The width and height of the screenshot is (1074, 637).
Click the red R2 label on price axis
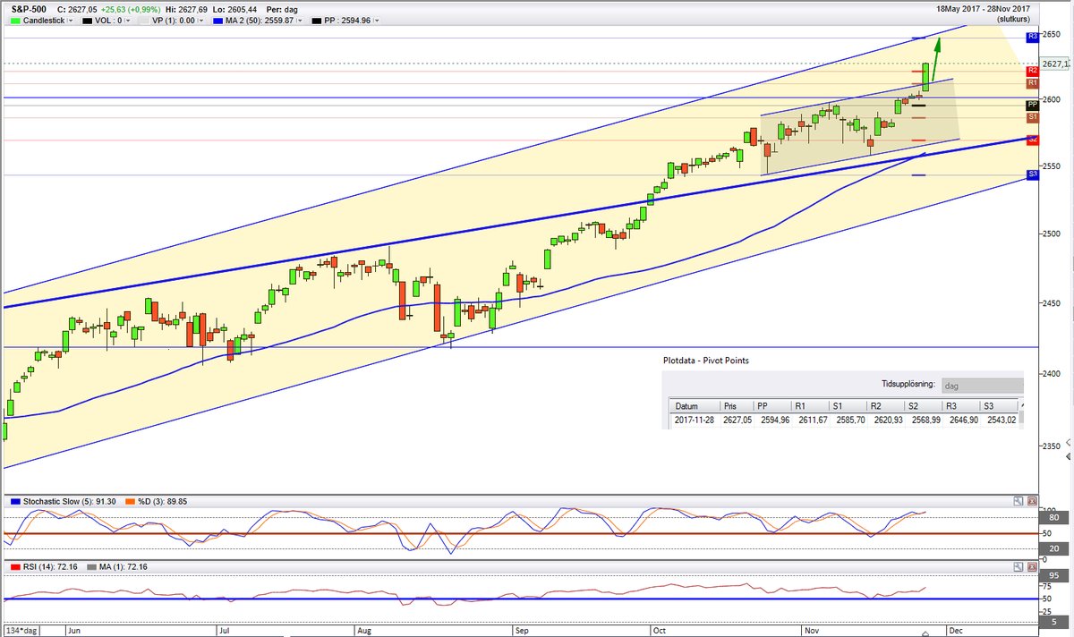click(x=1032, y=70)
